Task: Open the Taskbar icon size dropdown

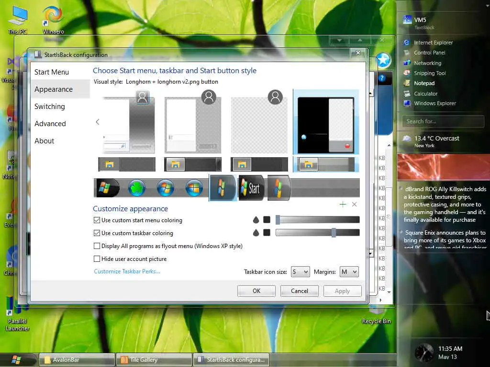Action: (x=301, y=272)
